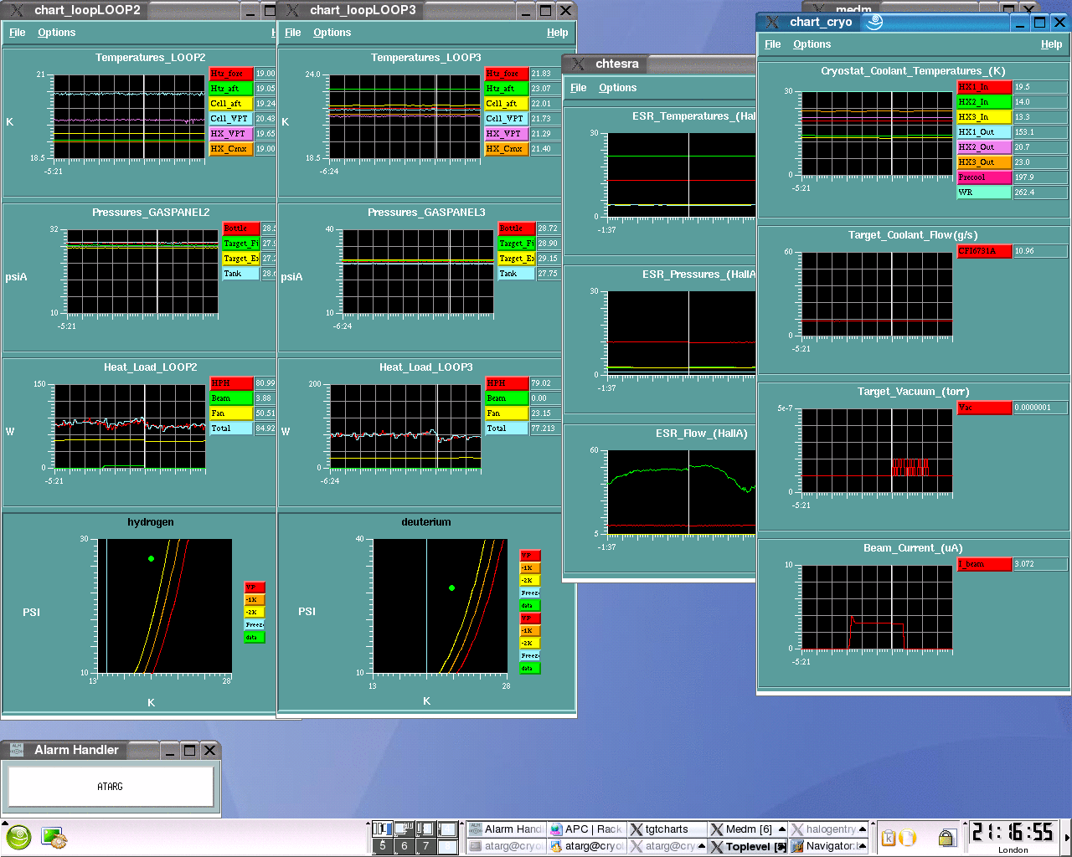Viewport: 1072px width, 857px height.
Task: Click red HX1_In legend in chart_cryo
Action: coord(984,87)
